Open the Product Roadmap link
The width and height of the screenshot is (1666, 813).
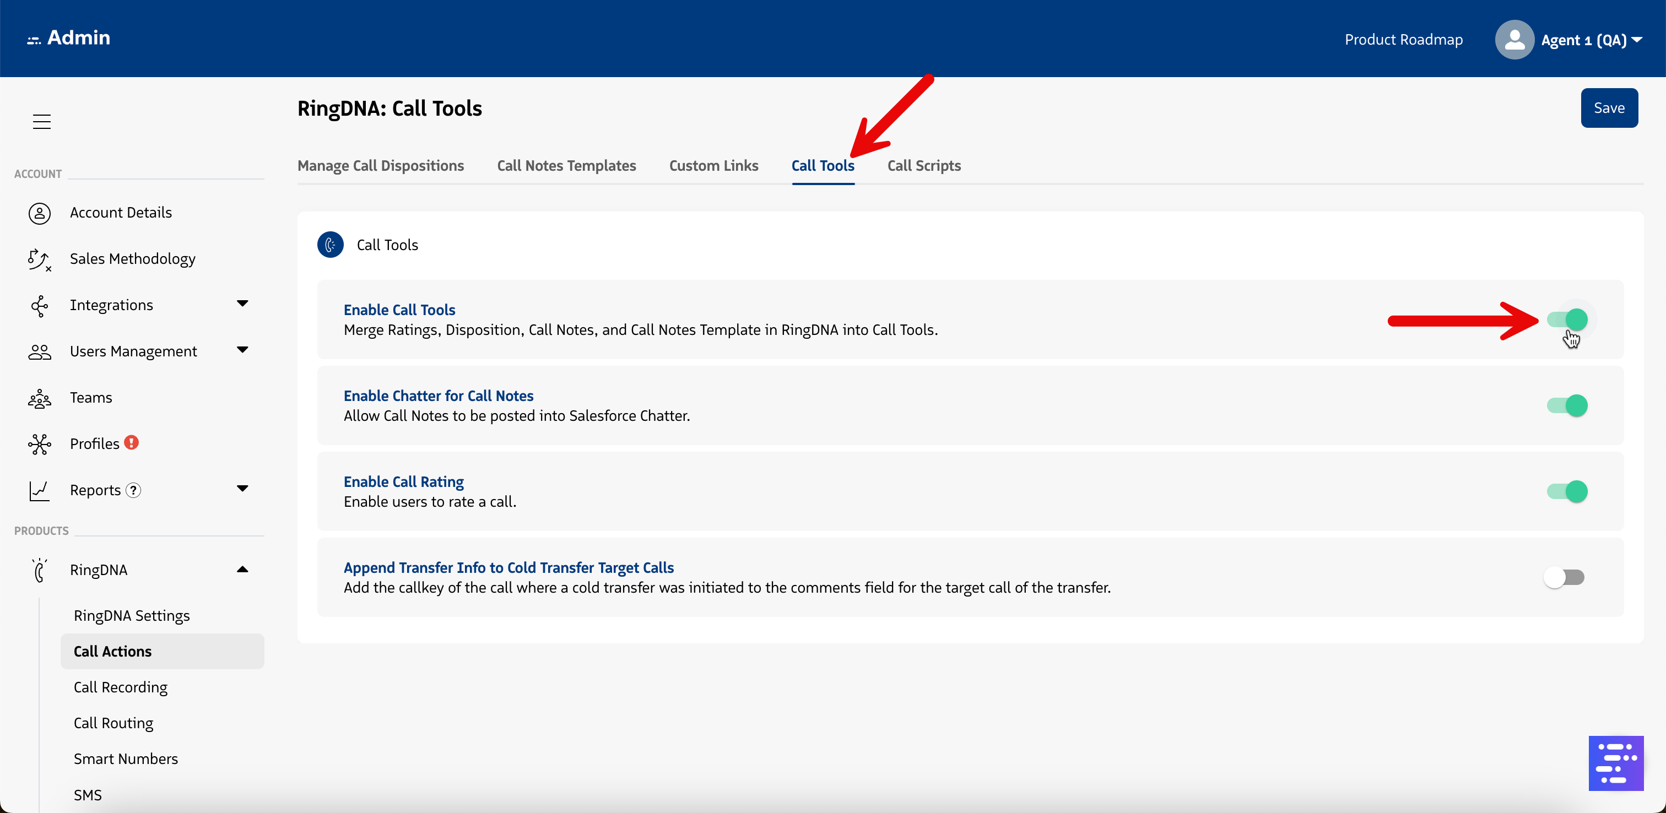pyautogui.click(x=1403, y=40)
